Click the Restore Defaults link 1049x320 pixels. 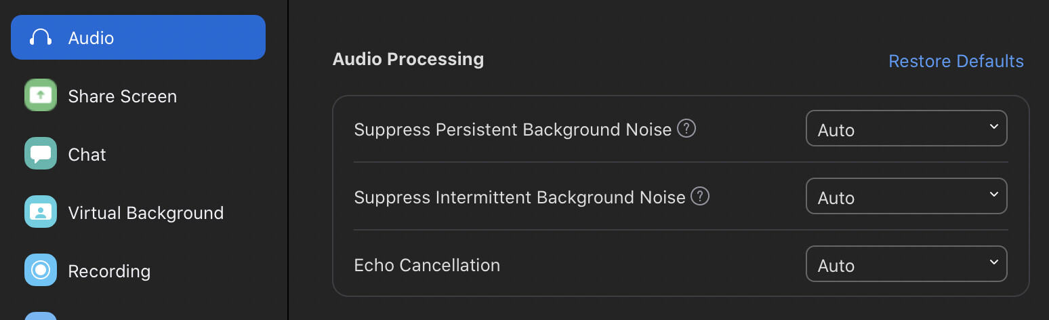pos(955,61)
